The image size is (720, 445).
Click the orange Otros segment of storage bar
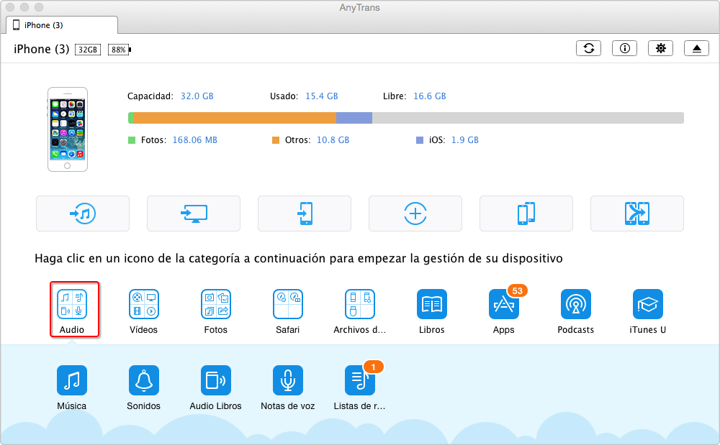click(235, 118)
